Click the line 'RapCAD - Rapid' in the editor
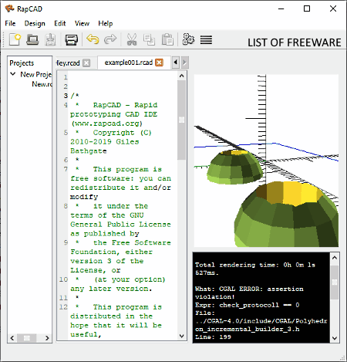This screenshot has width=347, height=362. (125, 105)
